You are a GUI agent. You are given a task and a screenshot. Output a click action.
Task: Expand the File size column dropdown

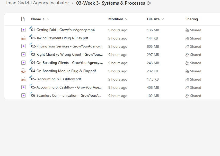(x=163, y=19)
